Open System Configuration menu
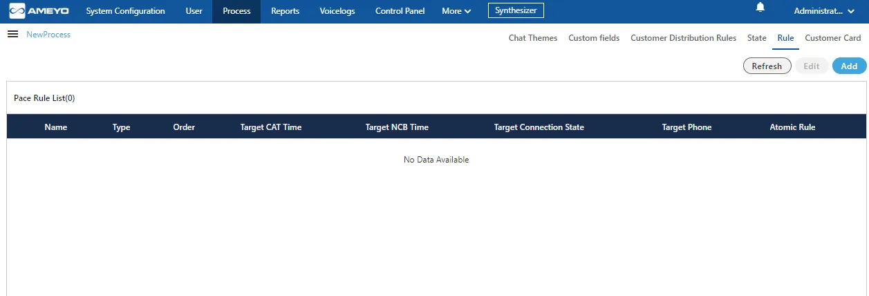The height and width of the screenshot is (296, 869). click(126, 11)
